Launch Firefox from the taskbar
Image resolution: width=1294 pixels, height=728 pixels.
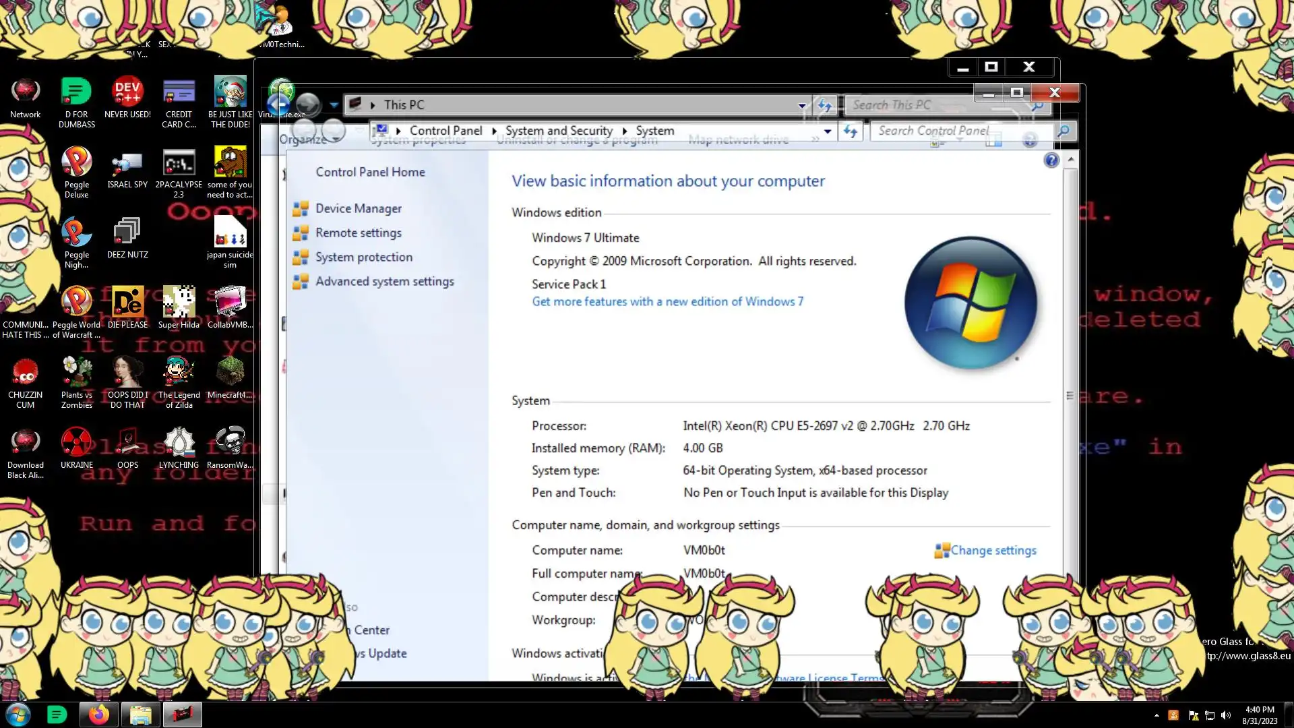pyautogui.click(x=99, y=715)
